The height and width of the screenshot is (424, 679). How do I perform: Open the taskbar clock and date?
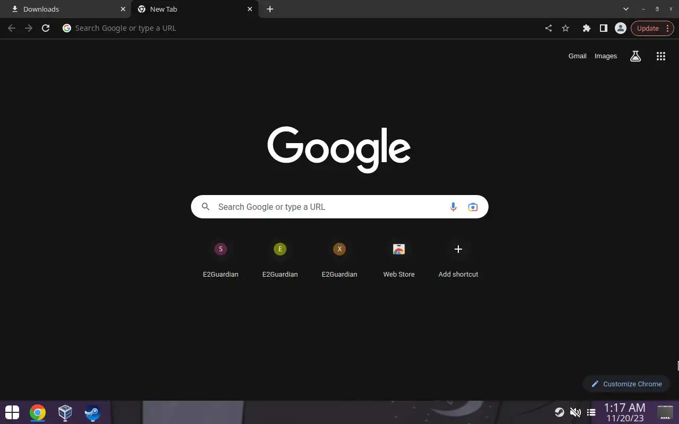625,412
